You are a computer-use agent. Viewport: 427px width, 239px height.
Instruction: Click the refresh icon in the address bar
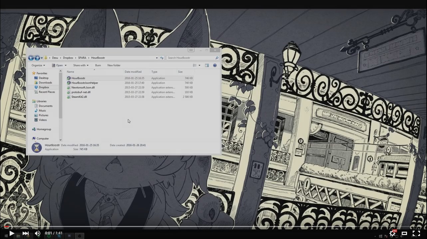click(162, 58)
